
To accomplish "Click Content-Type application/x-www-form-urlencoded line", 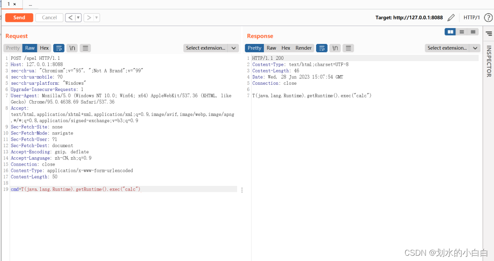I will (72, 170).
